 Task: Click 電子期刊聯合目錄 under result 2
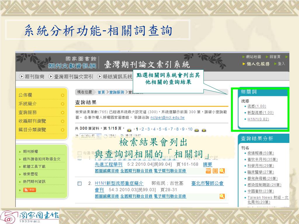(170, 196)
